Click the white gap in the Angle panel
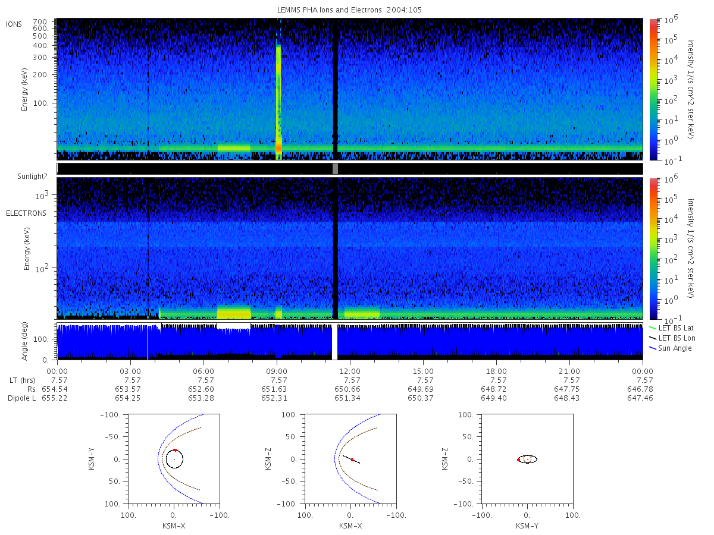The width and height of the screenshot is (714, 535). [x=334, y=341]
